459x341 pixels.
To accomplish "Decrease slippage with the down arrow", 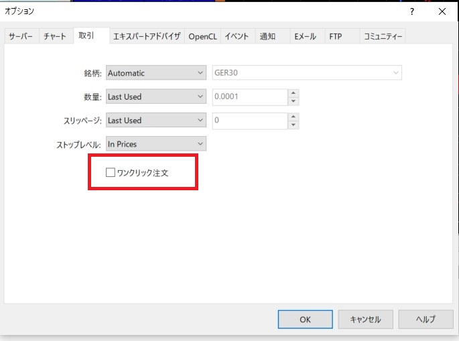I will [293, 125].
